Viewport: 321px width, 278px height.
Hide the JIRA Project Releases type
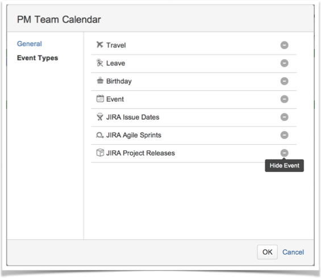point(285,153)
